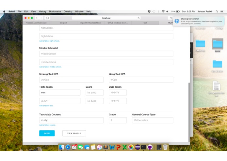Open Safari share button
Viewport: 227px width, 161px height.
pyautogui.click(x=171, y=18)
